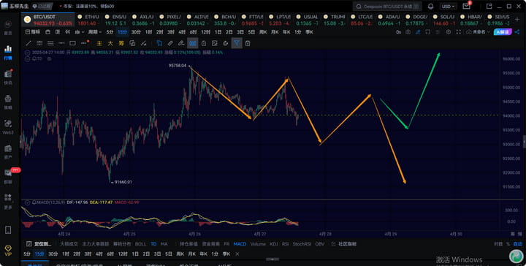This screenshot has height=266, width=526.
Task: Click the highlighted funnel filter icon
Action: tap(237, 43)
